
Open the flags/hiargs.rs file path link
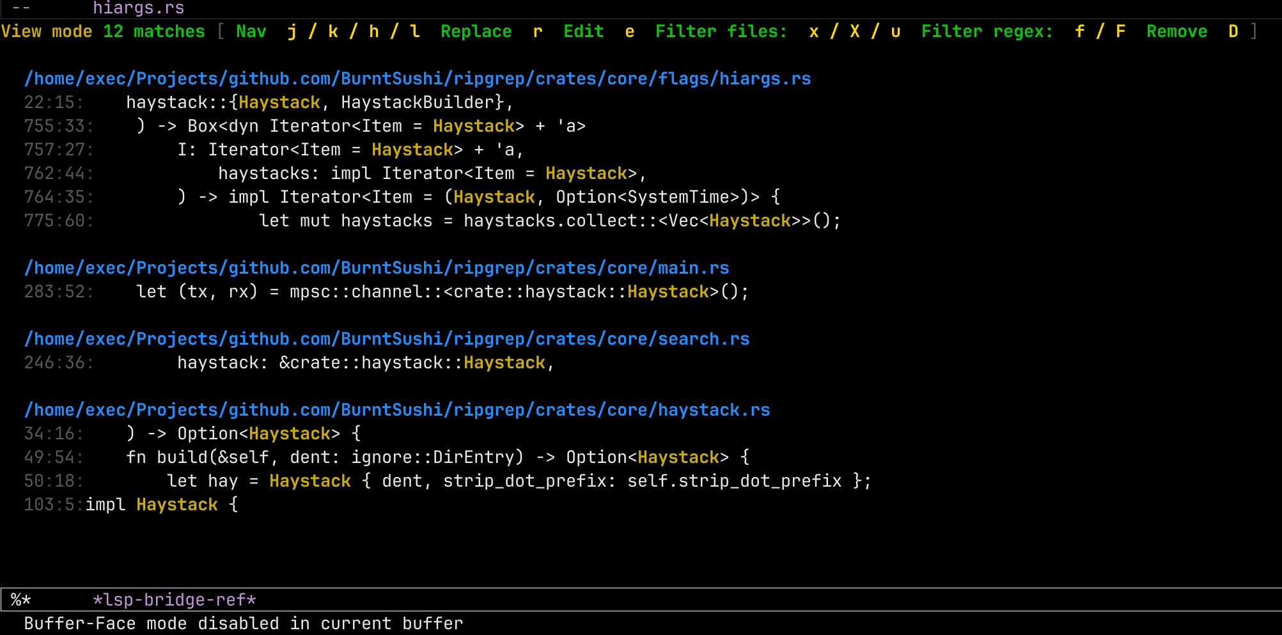coord(418,78)
